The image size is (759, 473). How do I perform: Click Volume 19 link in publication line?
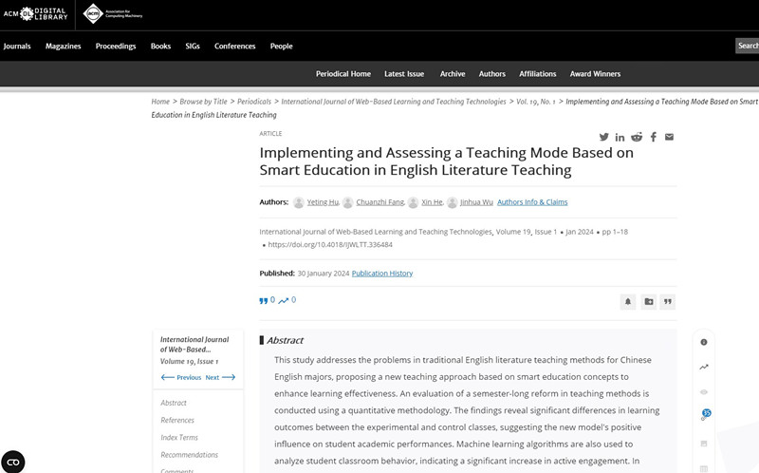pos(513,232)
